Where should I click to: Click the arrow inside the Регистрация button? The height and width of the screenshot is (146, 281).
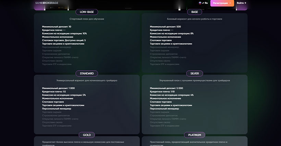(x=230, y=3)
